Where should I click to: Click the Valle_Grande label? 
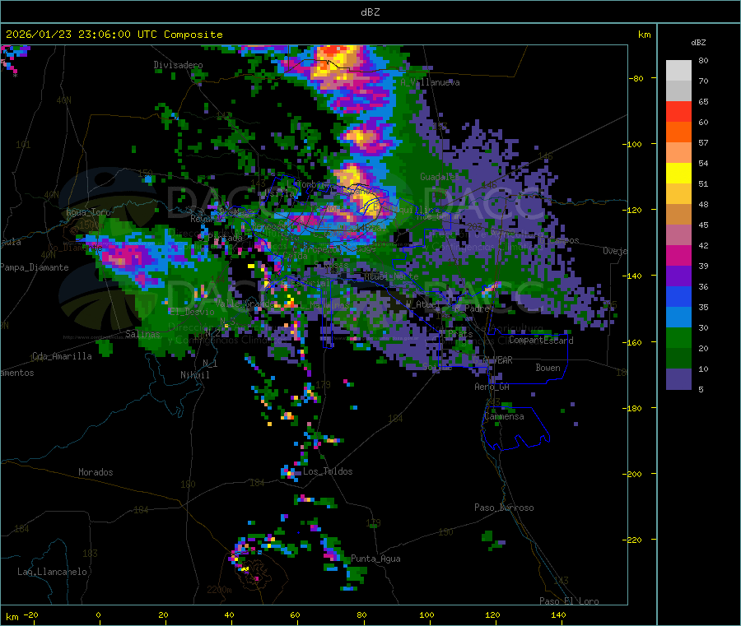click(x=245, y=304)
